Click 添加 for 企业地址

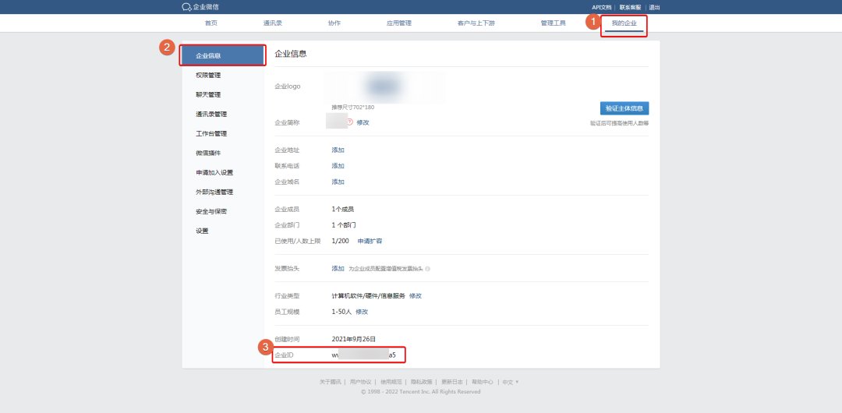(x=338, y=150)
